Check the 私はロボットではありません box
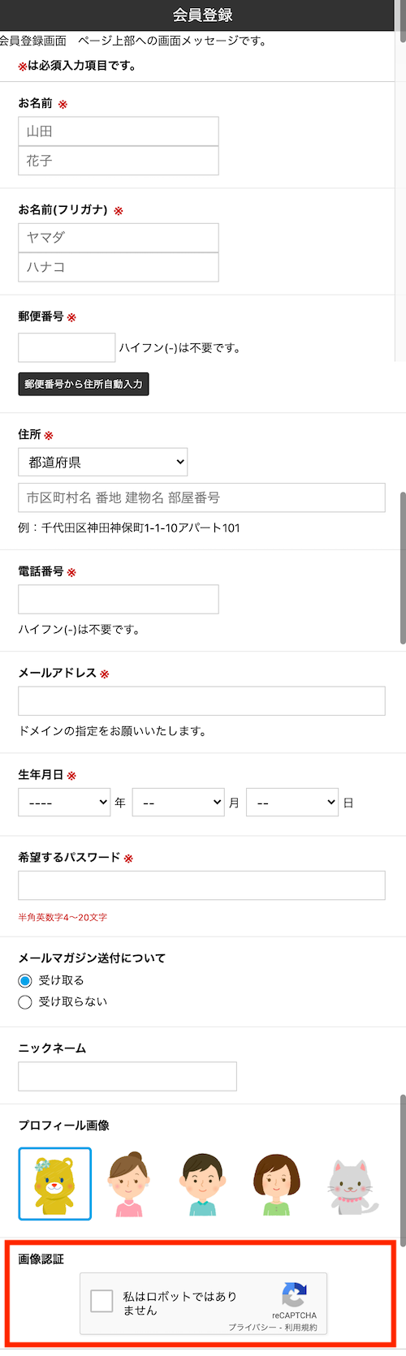406x1356 pixels. pyautogui.click(x=101, y=1301)
